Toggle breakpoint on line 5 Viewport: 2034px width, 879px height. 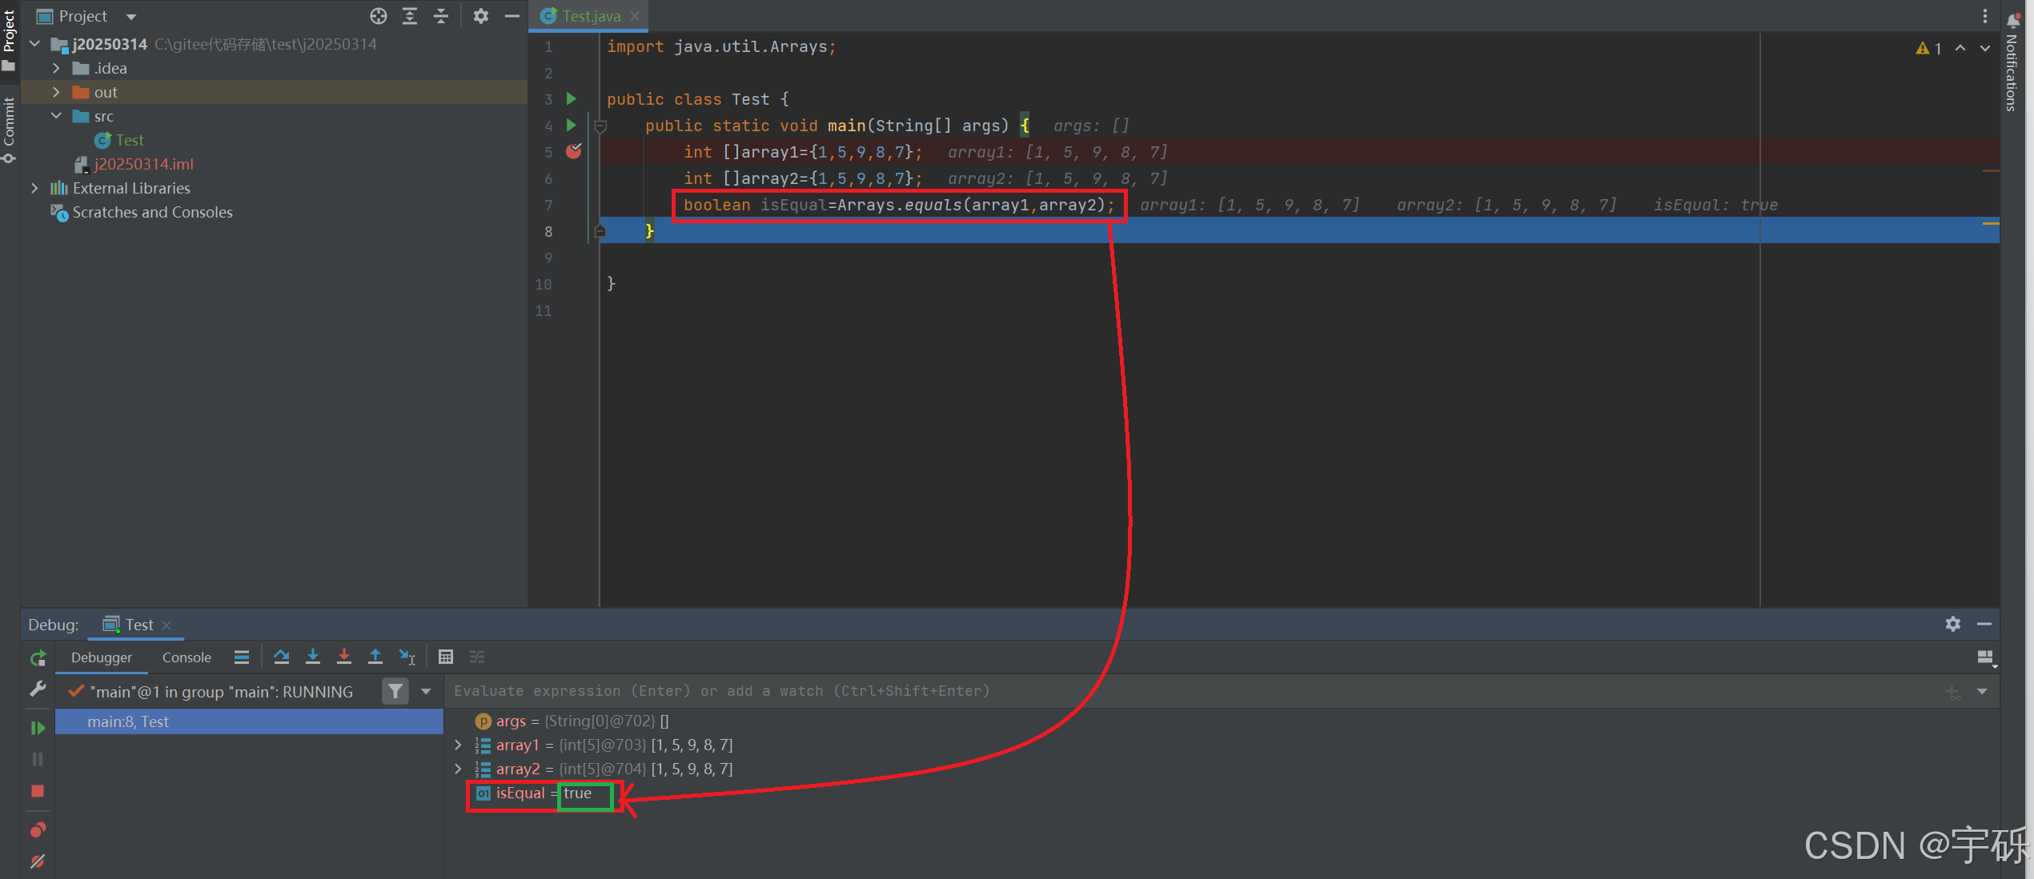click(x=573, y=151)
